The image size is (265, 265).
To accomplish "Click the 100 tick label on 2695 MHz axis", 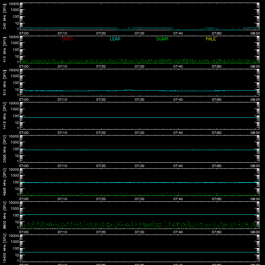I will [x=16, y=149].
